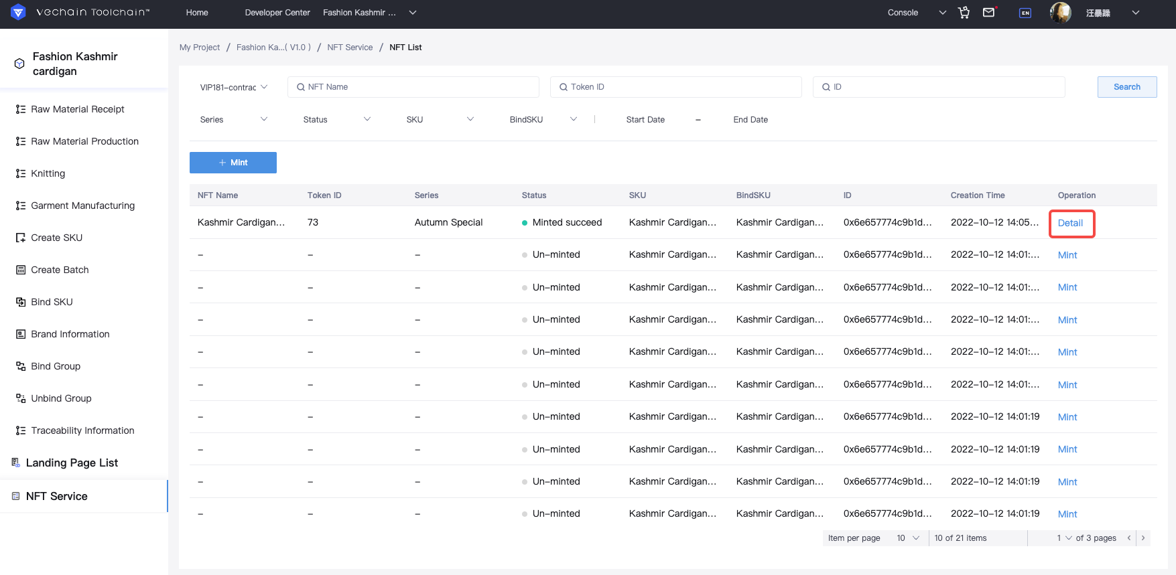Go to next page arrow in pagination
1176x575 pixels.
point(1143,538)
